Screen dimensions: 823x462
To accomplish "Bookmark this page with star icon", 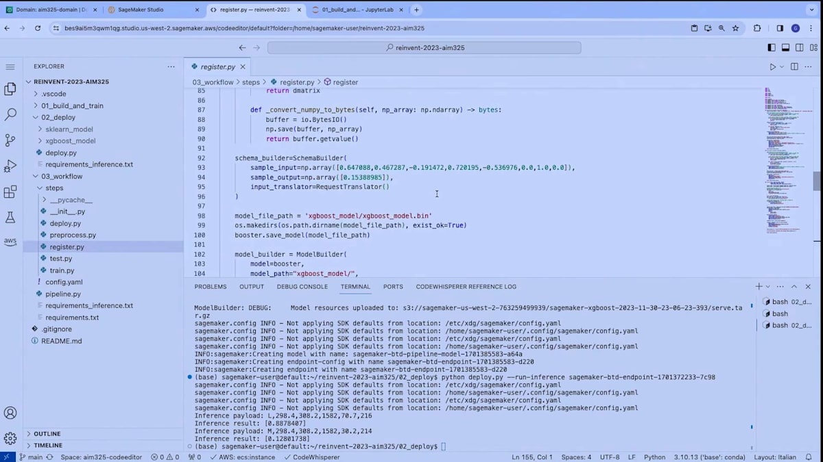I will tap(735, 28).
